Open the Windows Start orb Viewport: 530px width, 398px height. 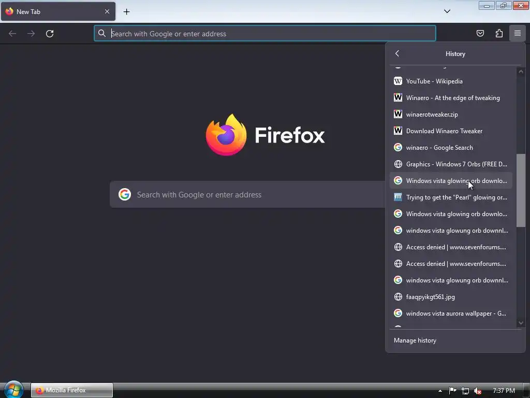point(13,390)
